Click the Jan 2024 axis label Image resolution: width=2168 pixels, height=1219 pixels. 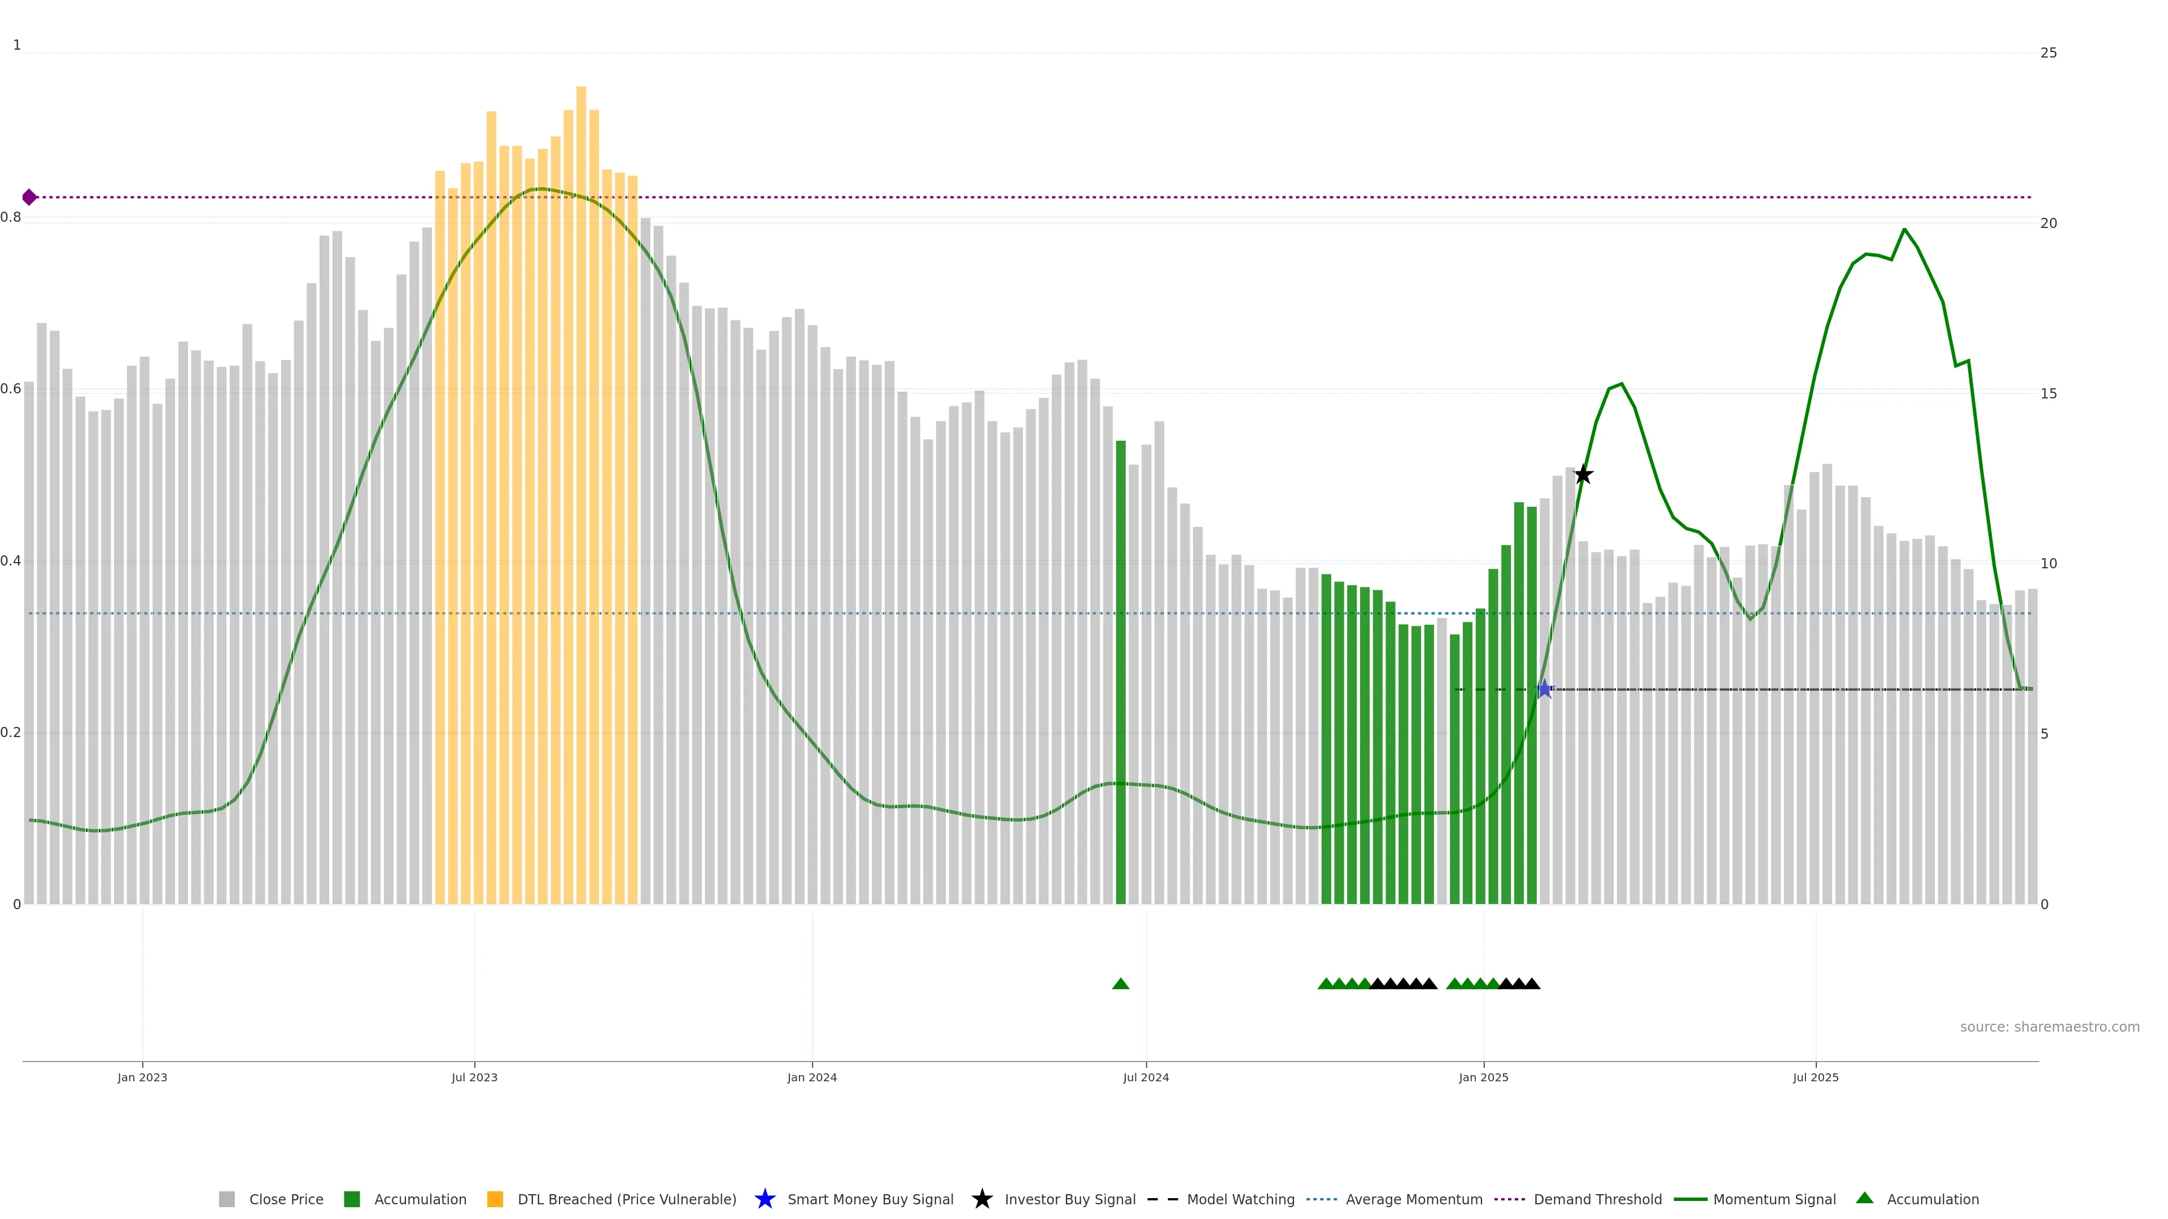pyautogui.click(x=811, y=1077)
